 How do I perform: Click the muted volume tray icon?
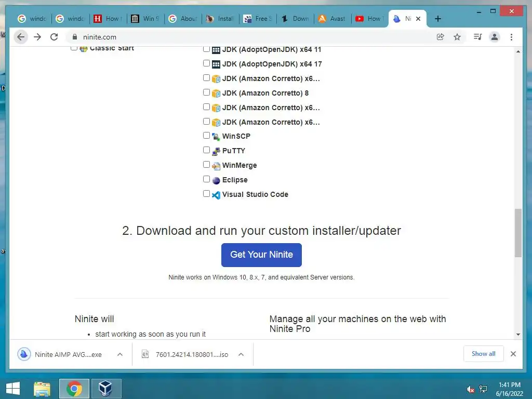point(470,389)
